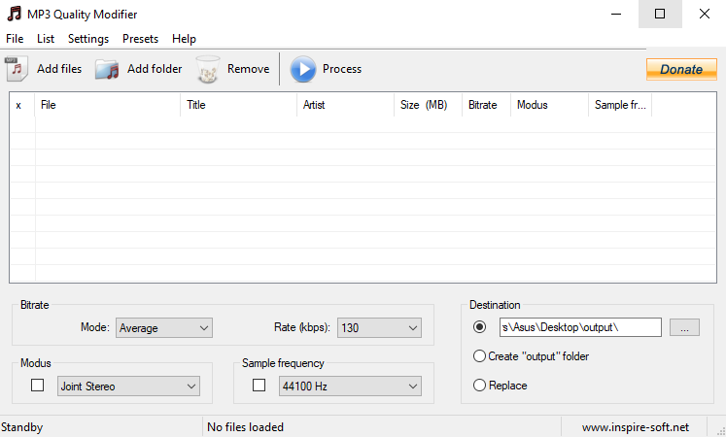Select the custom destination path radio button
Screen dimensions: 726x437
[480, 327]
